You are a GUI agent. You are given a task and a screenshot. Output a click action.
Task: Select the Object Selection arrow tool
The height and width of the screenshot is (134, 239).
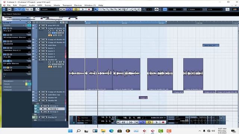[96, 9]
